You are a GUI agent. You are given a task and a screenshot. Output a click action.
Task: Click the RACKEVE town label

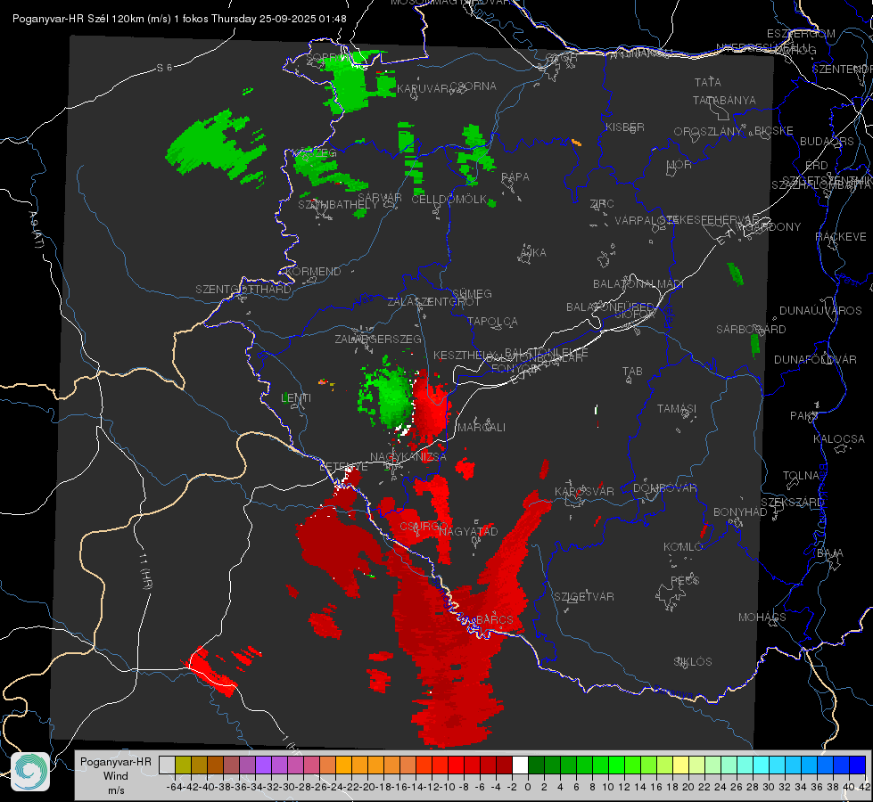(841, 237)
